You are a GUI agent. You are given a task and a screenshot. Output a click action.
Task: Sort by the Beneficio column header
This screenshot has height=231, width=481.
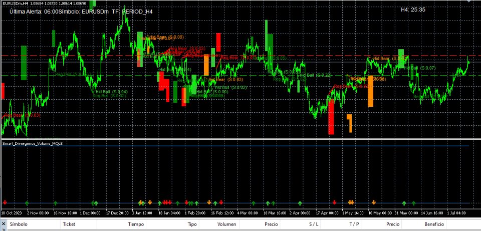(434, 224)
